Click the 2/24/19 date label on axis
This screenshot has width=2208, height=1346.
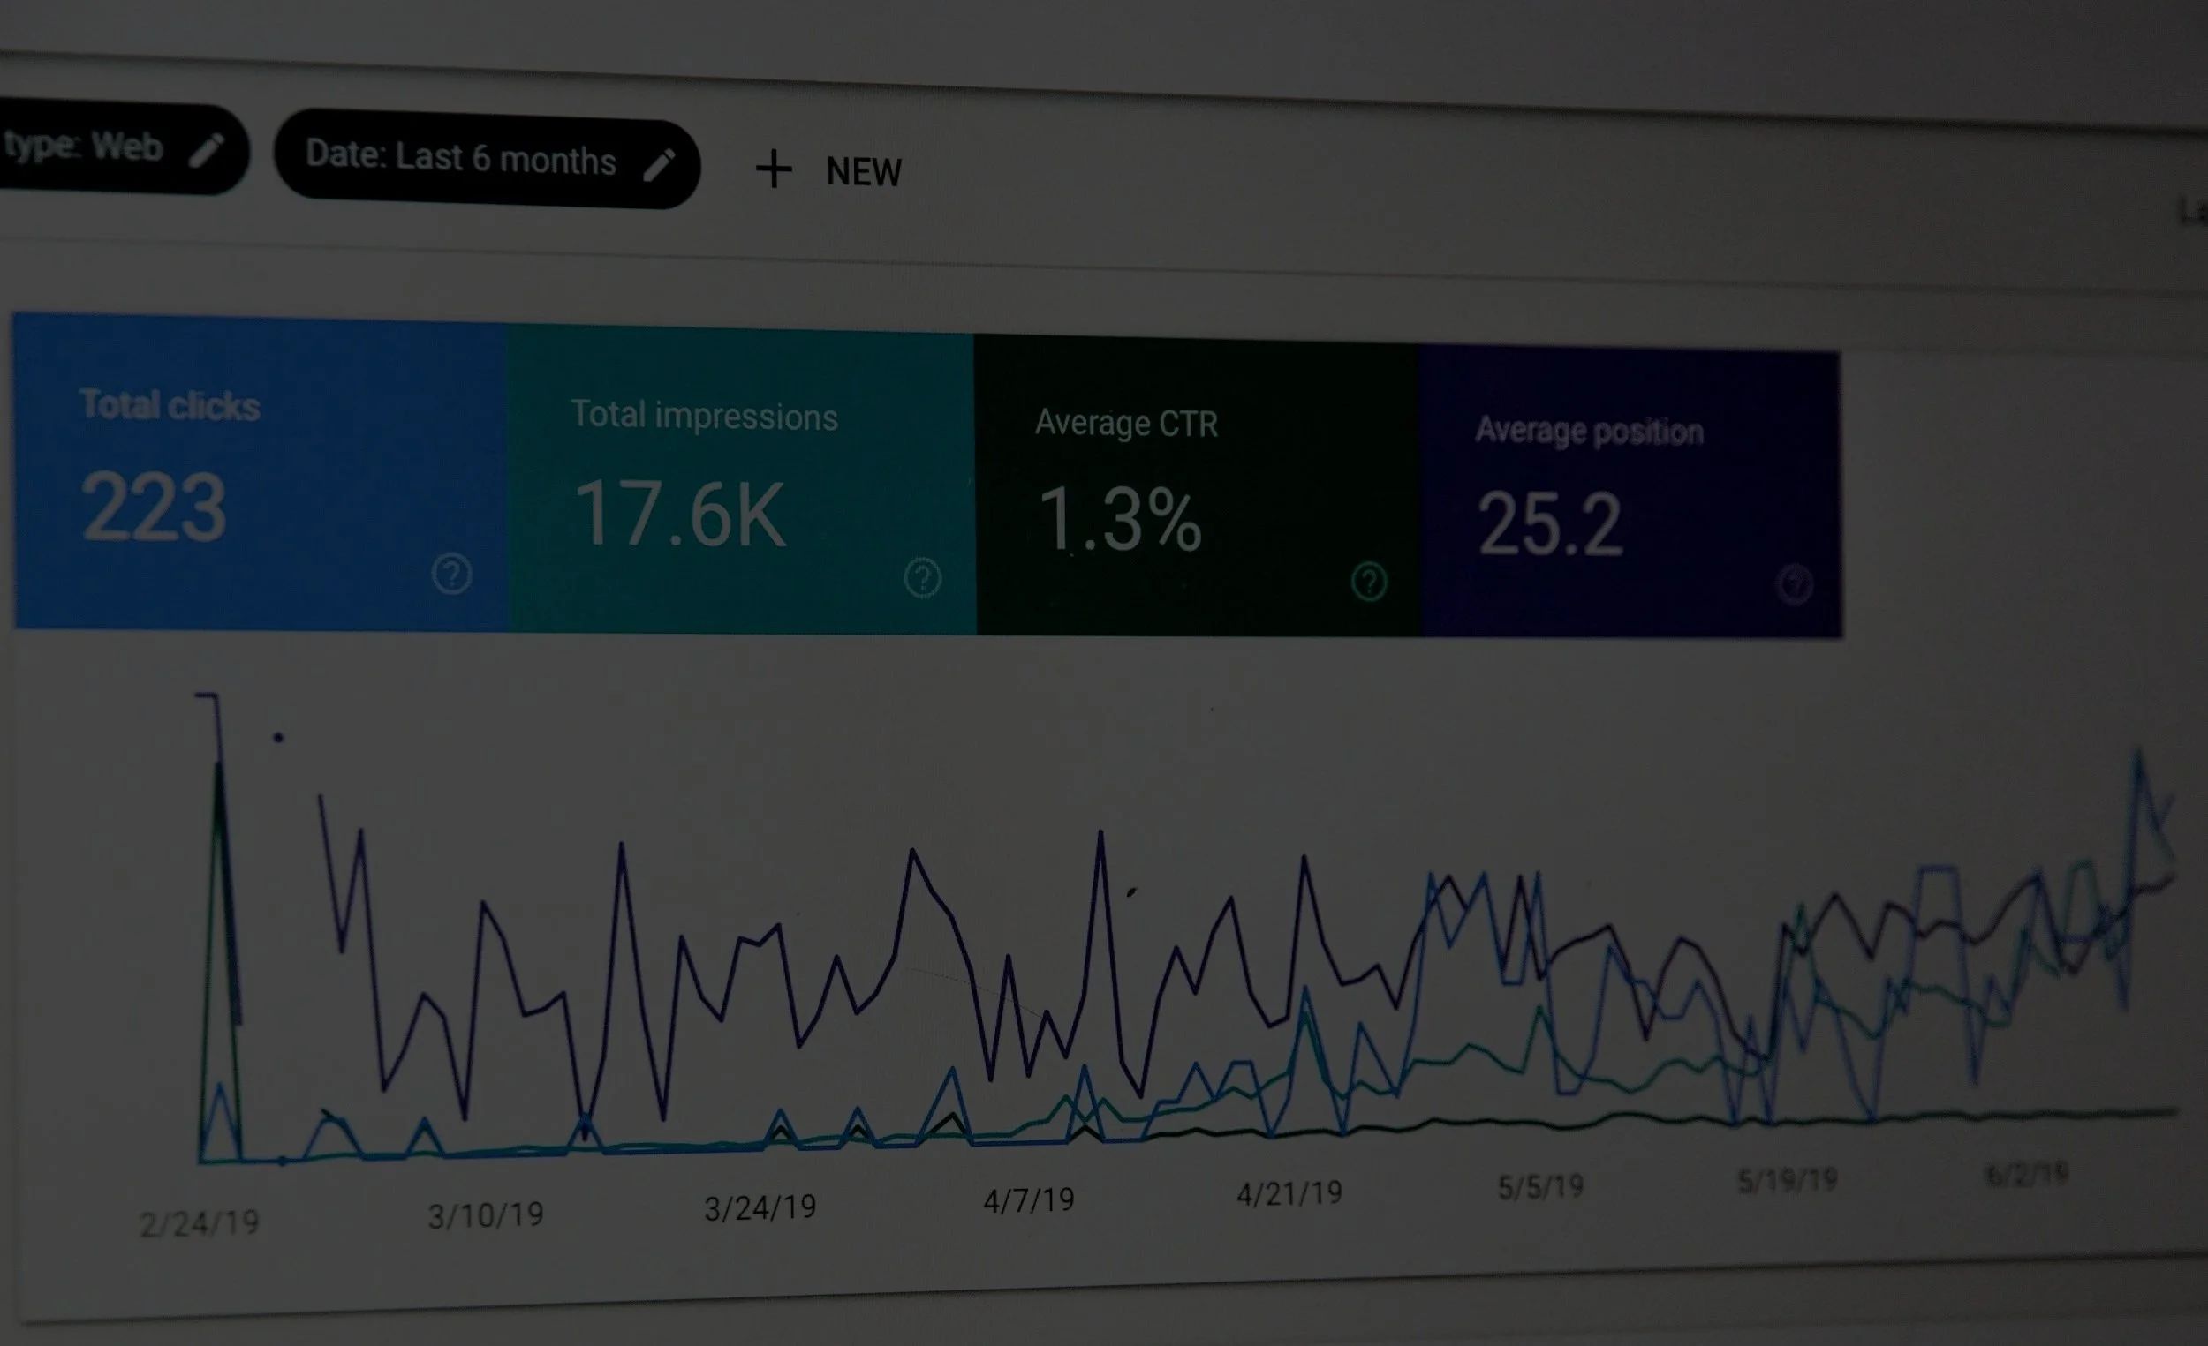[199, 1223]
